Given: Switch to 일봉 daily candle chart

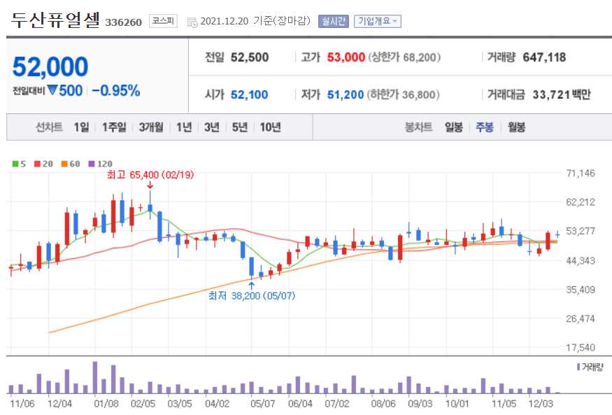Looking at the screenshot, I should click(x=453, y=127).
